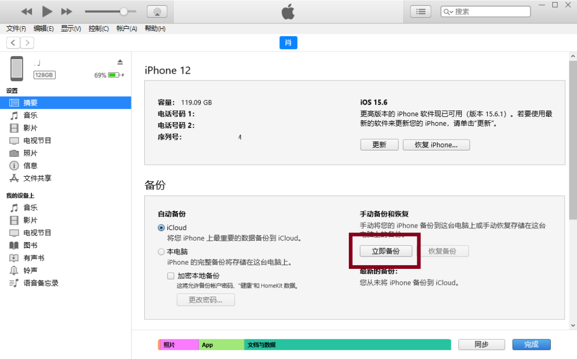Screen dimensions: 577x359
Task: Click inside the 搜索 search field
Action: point(486,11)
